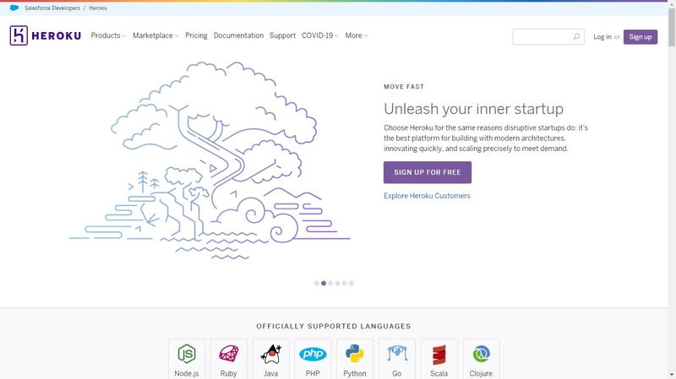Click the Heroku breadcrumb link
Viewport: 676px width, 379px height.
(98, 8)
